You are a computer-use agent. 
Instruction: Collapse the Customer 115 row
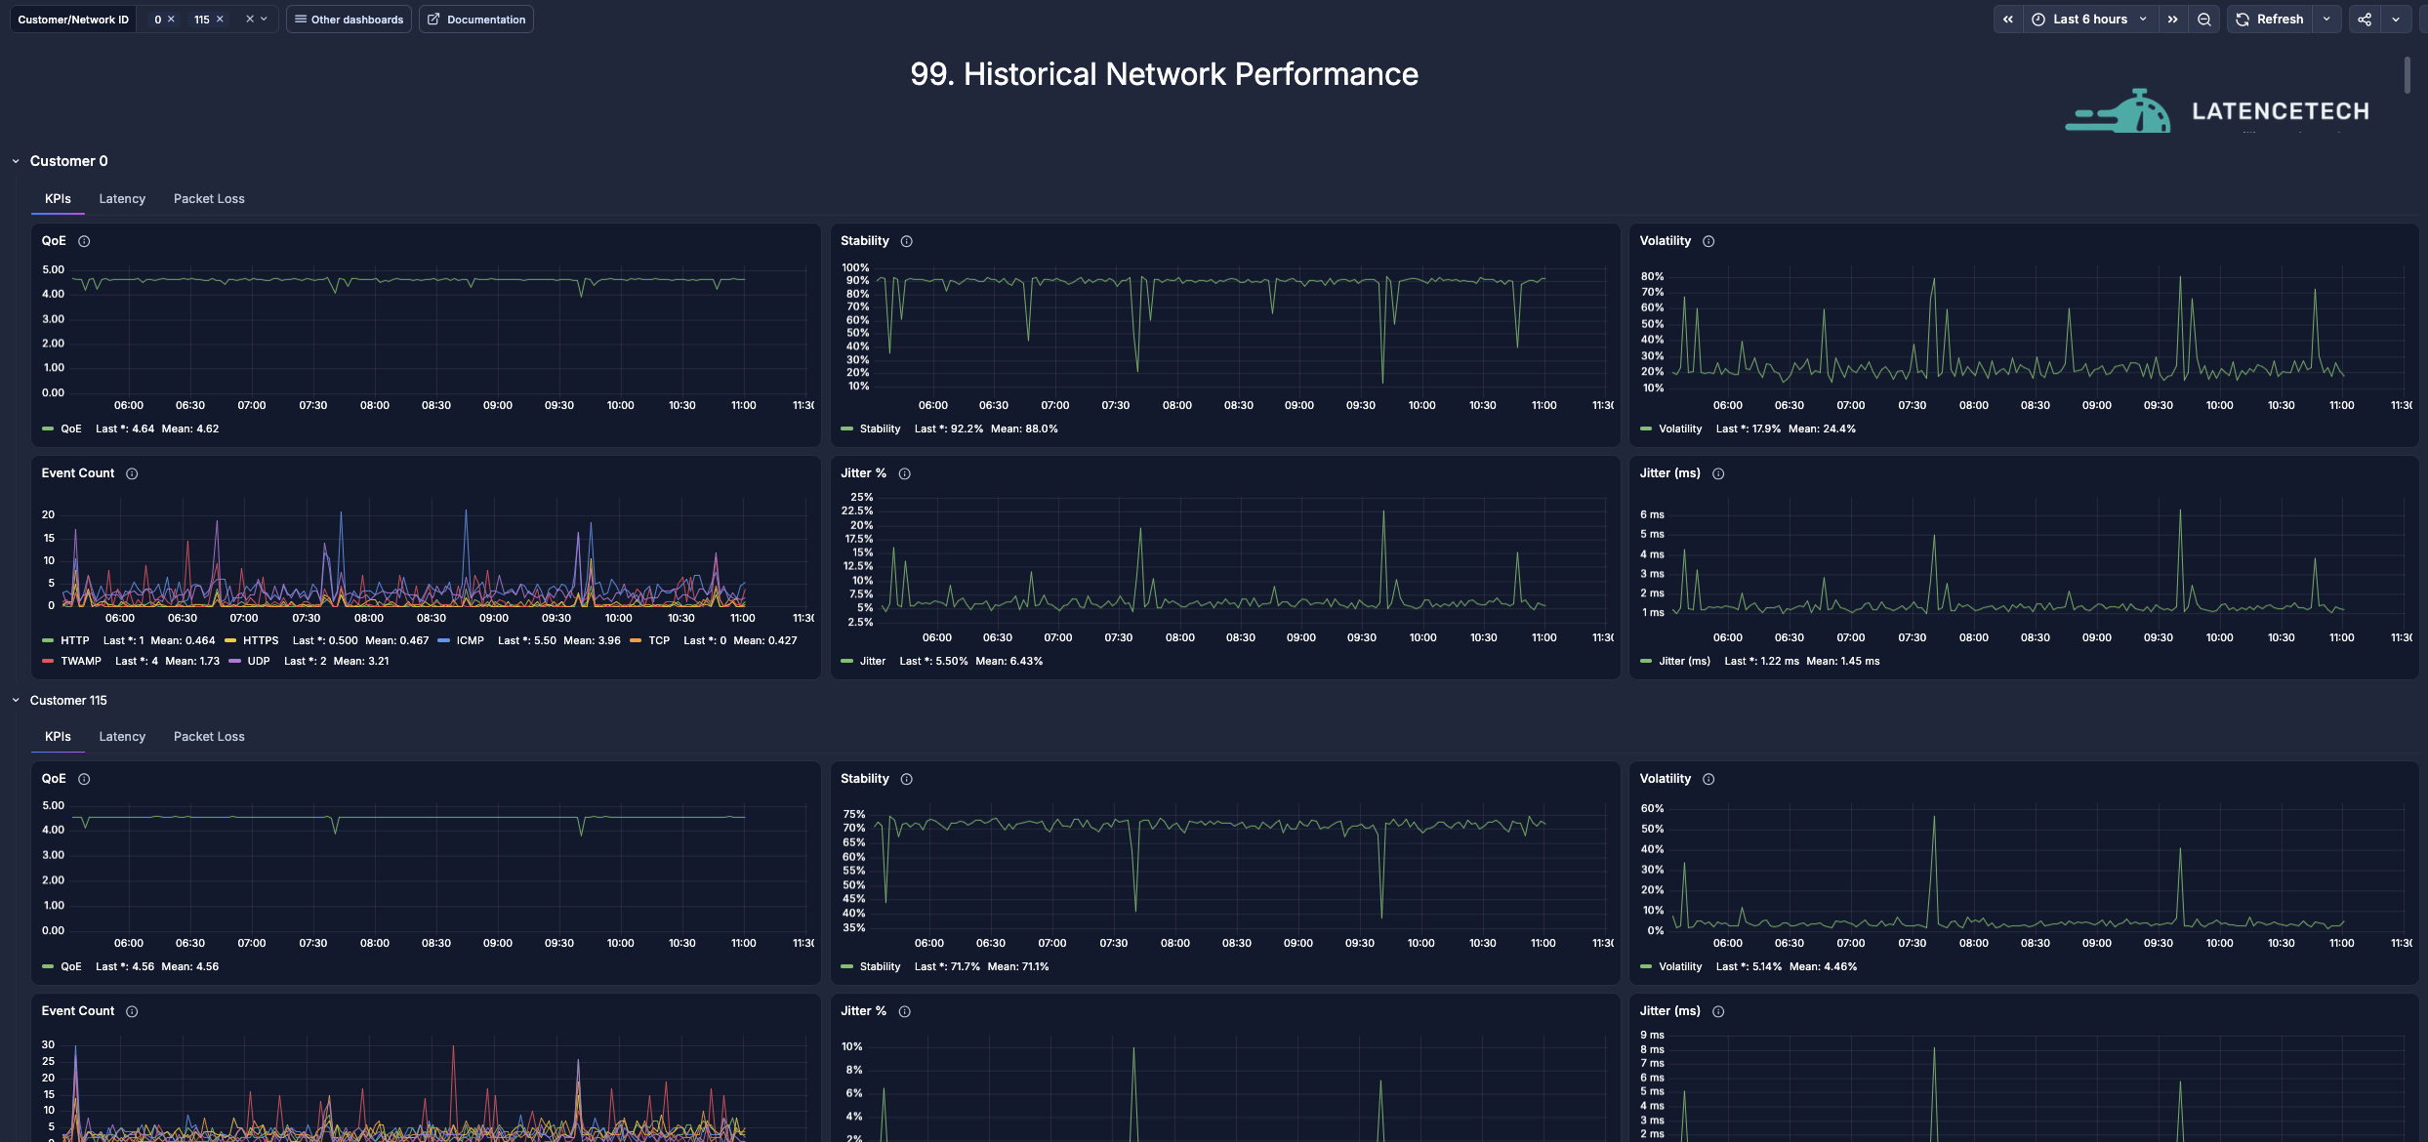(16, 701)
